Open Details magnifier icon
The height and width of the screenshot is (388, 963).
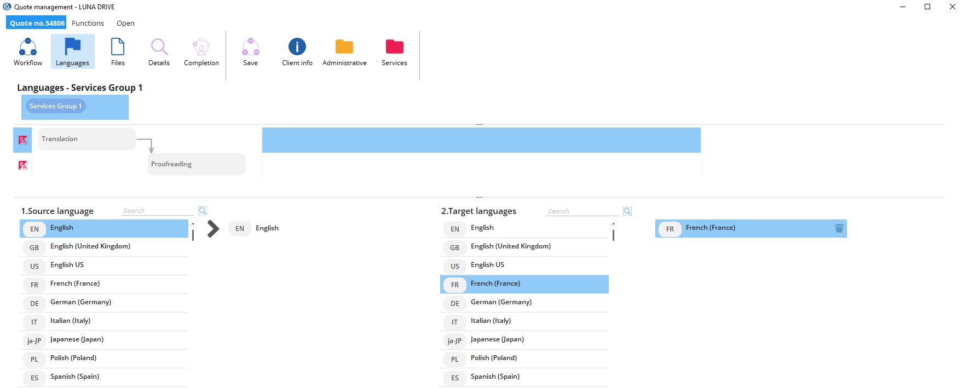coord(159,48)
